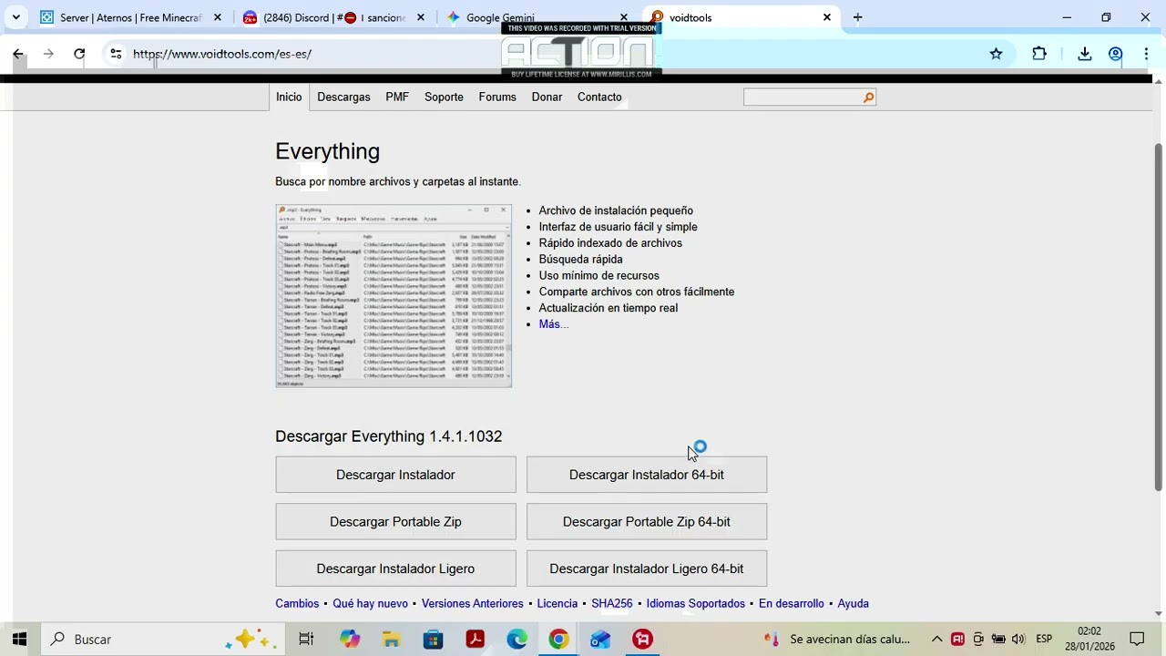The height and width of the screenshot is (656, 1166).
Task: Reload the page
Action: tap(79, 54)
